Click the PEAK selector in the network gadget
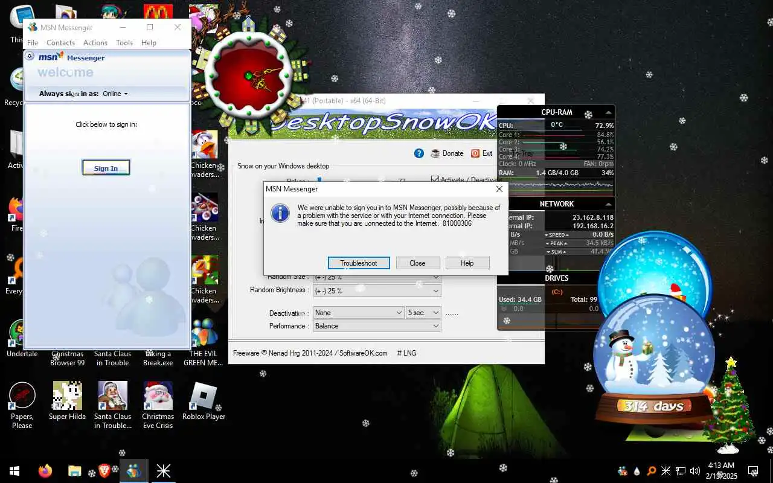This screenshot has height=483, width=773. pyautogui.click(x=557, y=243)
